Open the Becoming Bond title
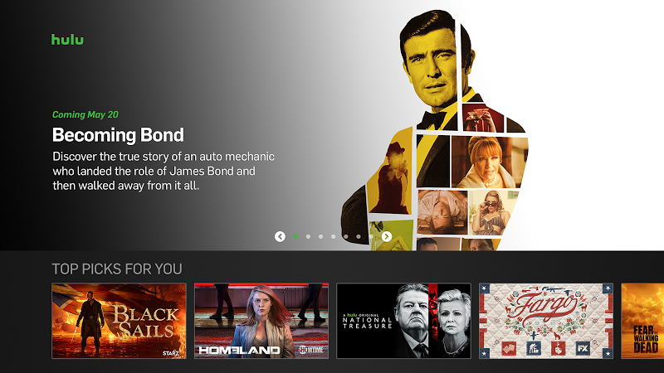664x373 pixels. pos(118,135)
